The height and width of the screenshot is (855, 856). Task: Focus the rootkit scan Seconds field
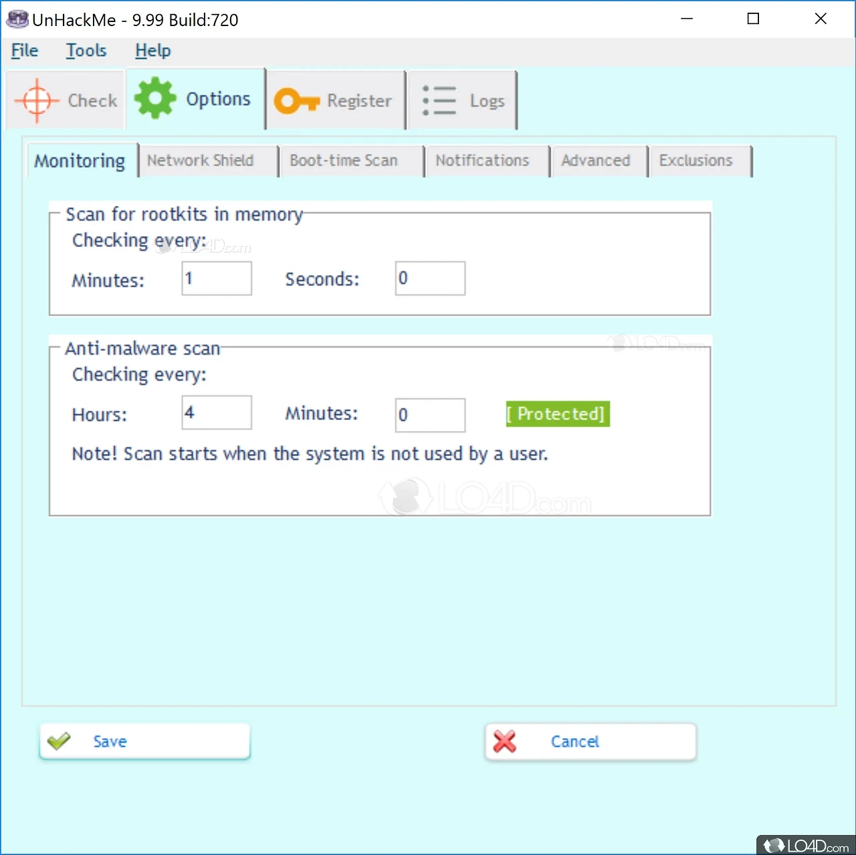[x=430, y=278]
